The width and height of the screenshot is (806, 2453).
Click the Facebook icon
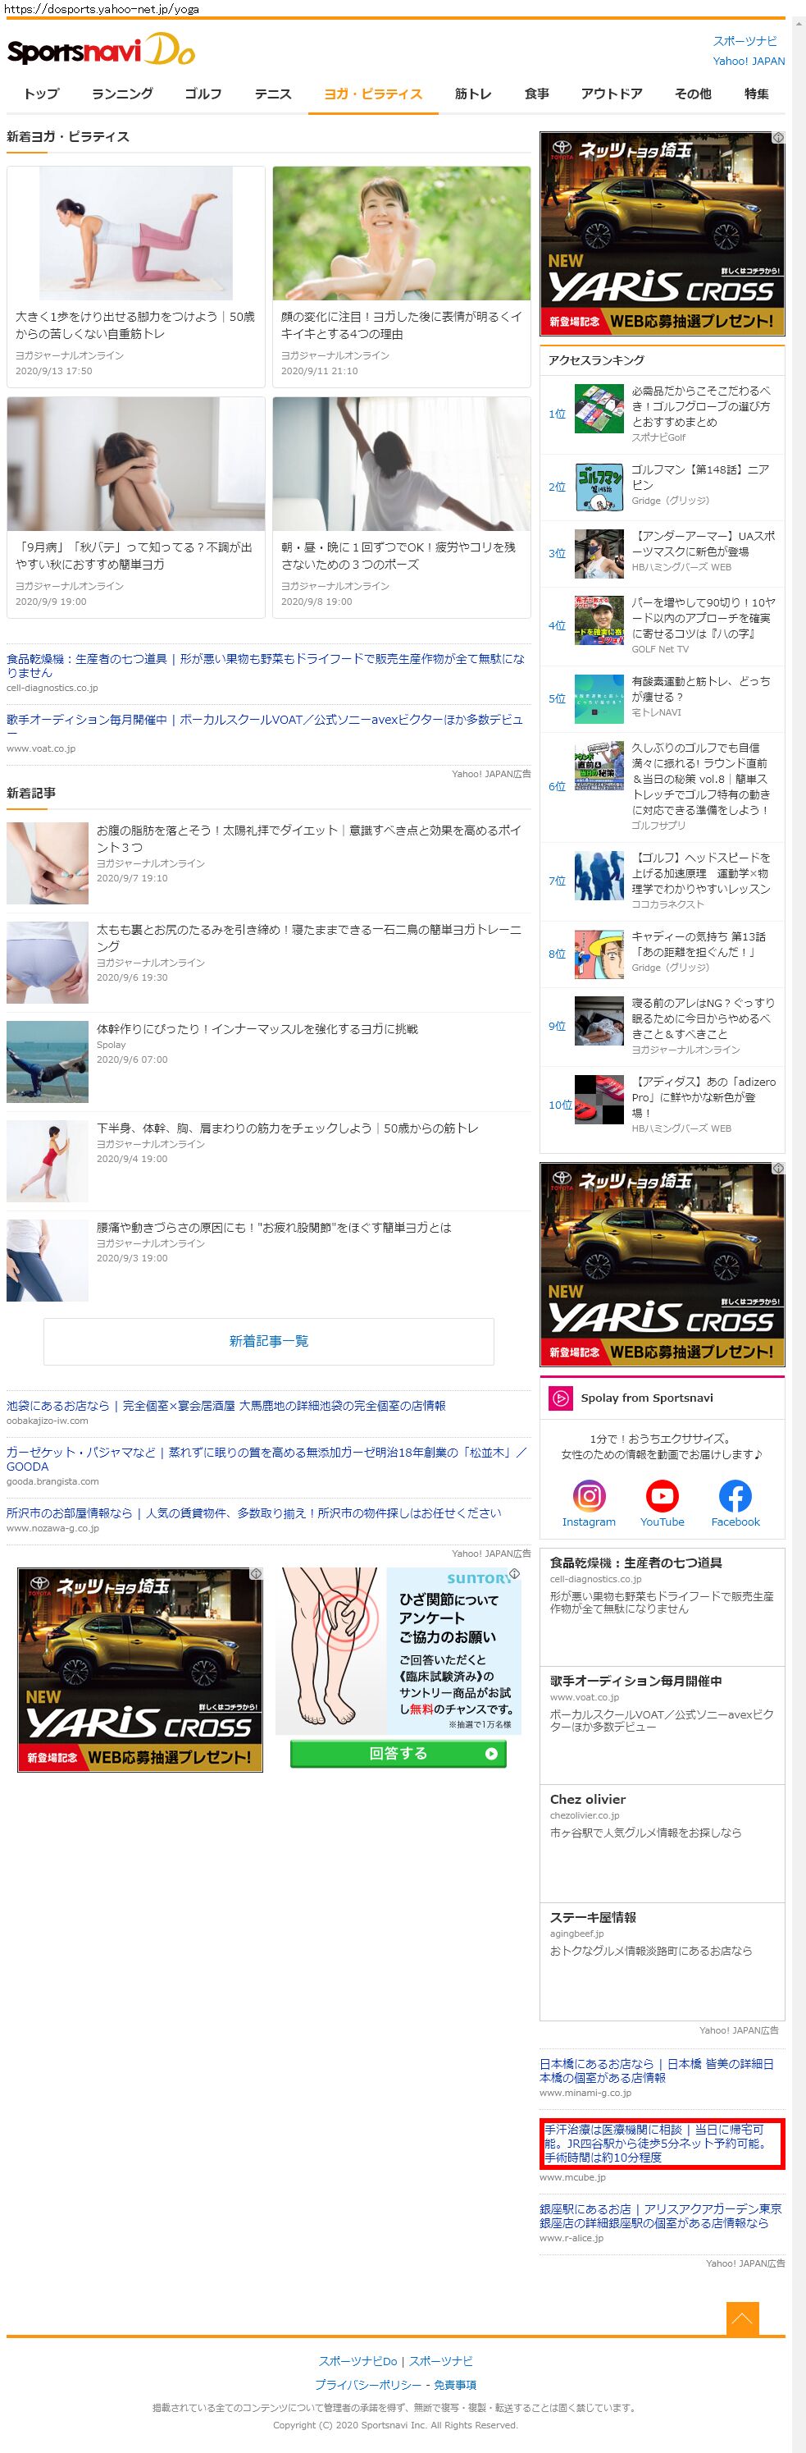[x=735, y=1495]
